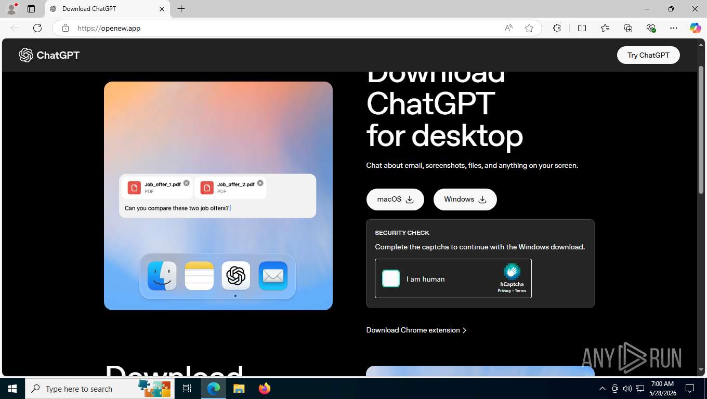The image size is (707, 399).
Task: Check the I am human captcha box
Action: 391,278
